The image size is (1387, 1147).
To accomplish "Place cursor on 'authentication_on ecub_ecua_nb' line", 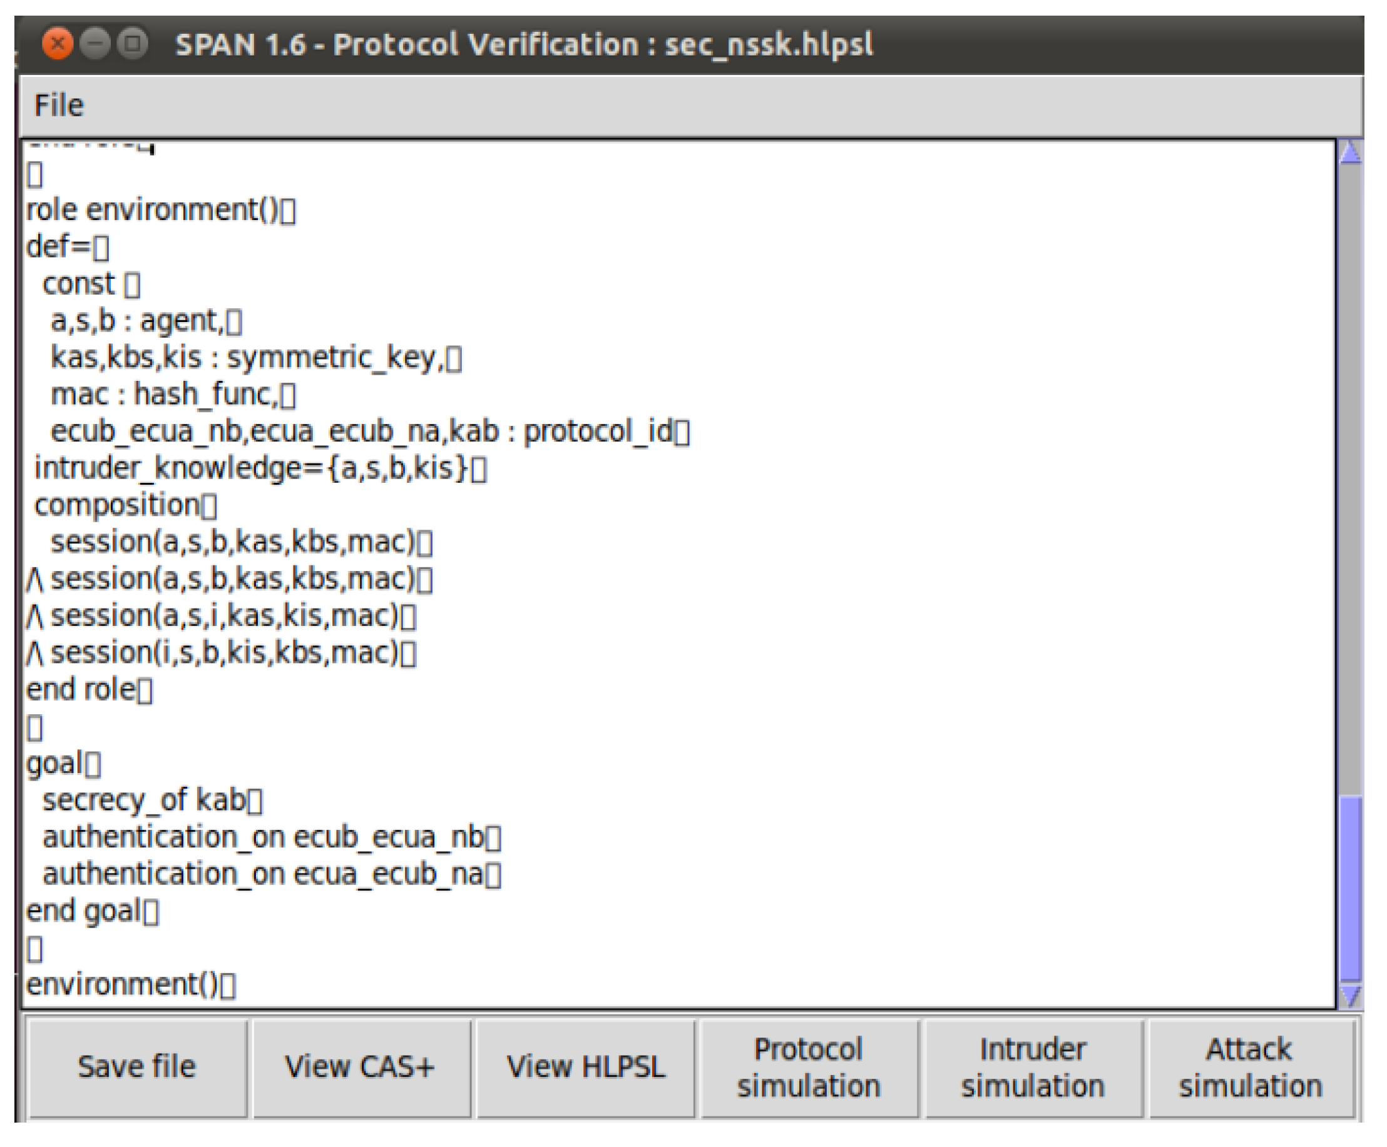I will [x=263, y=837].
